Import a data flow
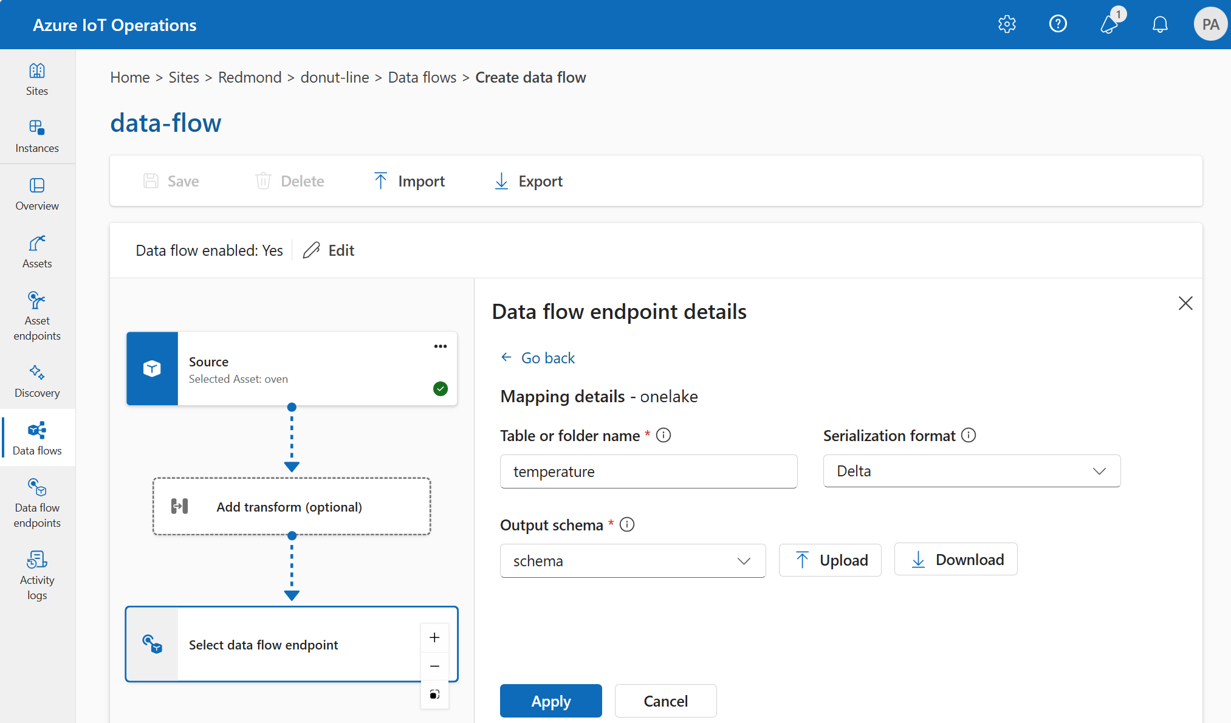The width and height of the screenshot is (1231, 723). point(408,180)
